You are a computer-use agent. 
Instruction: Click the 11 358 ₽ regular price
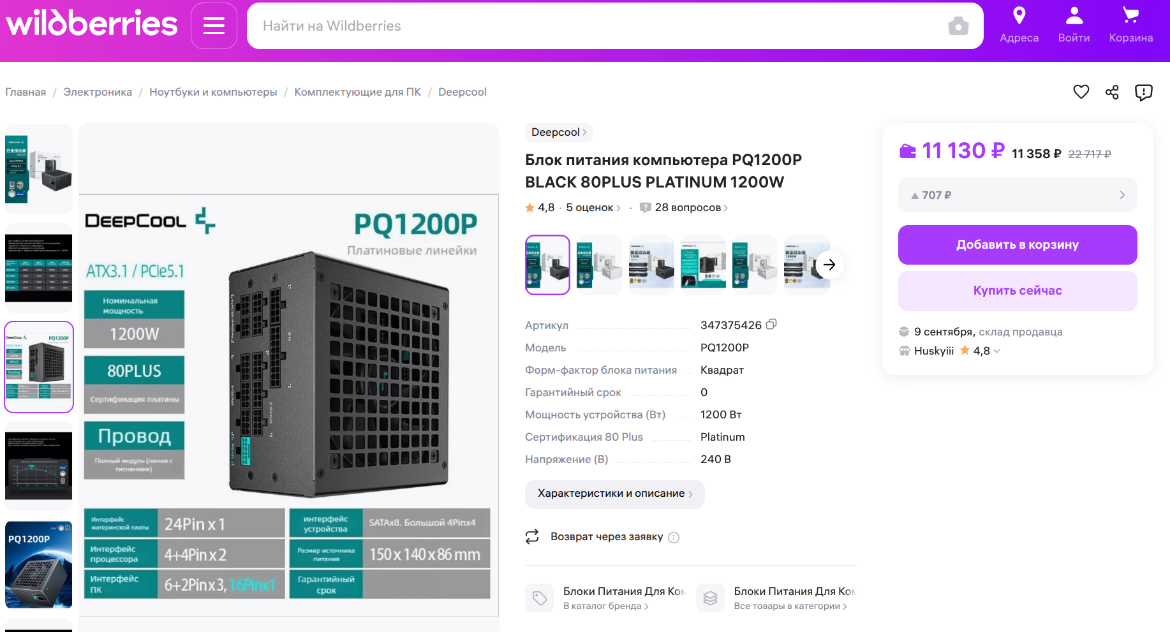[x=1037, y=154]
